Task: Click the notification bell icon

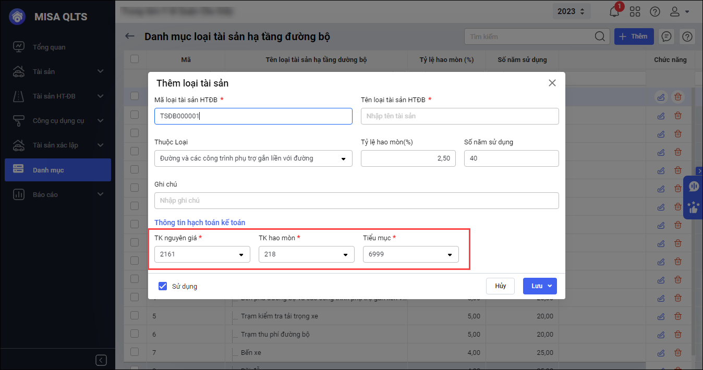Action: tap(614, 11)
